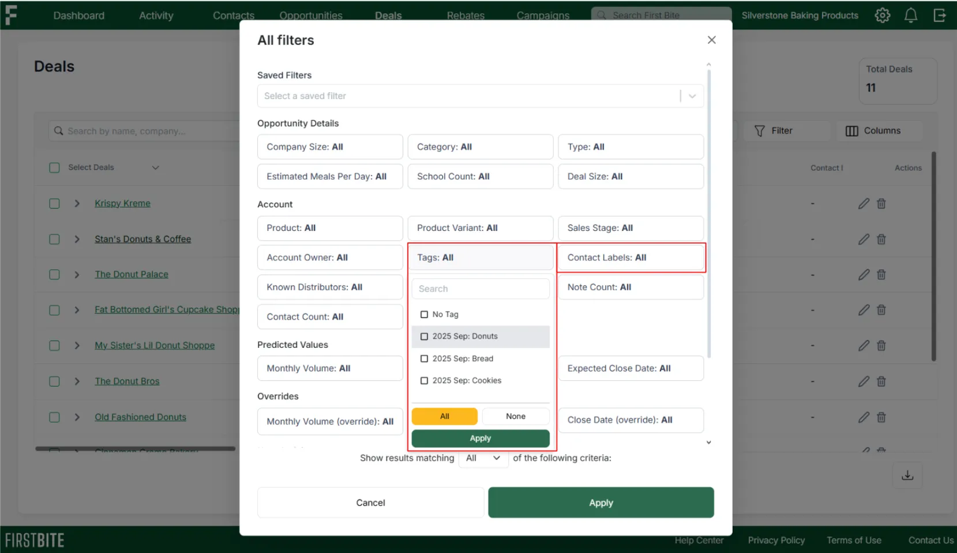Delete Old Fashioned Donuts deal
Screen dimensions: 957x553
coord(881,417)
